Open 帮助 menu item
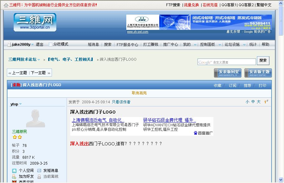Screen dimensions: 284x183 pyautogui.click(x=265, y=45)
